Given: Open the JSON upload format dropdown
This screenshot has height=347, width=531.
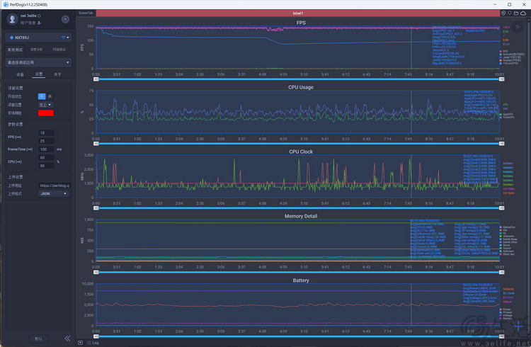Looking at the screenshot, I should [53, 193].
